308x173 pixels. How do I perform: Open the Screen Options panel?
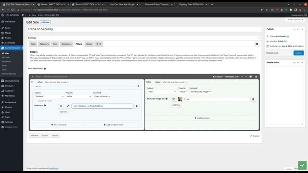pyautogui.click(x=295, y=20)
